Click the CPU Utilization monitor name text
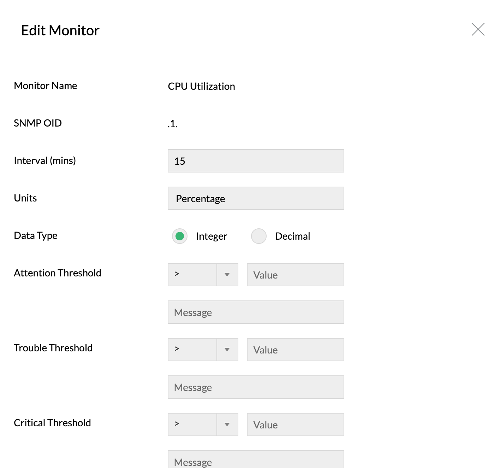Viewport: 494px width, 468px height. click(201, 86)
